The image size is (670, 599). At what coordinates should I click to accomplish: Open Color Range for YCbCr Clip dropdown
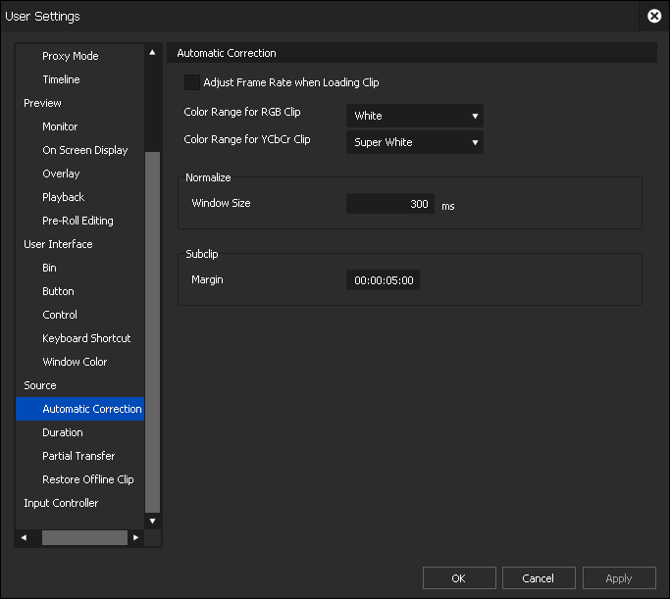(415, 142)
